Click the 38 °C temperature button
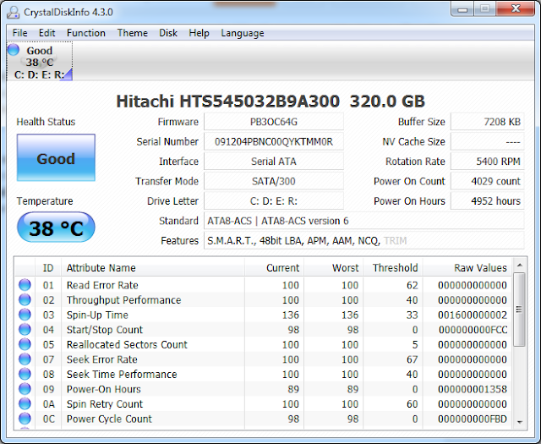 pos(56,227)
